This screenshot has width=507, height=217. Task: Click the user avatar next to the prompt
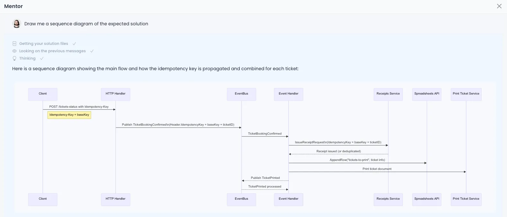[16, 23]
